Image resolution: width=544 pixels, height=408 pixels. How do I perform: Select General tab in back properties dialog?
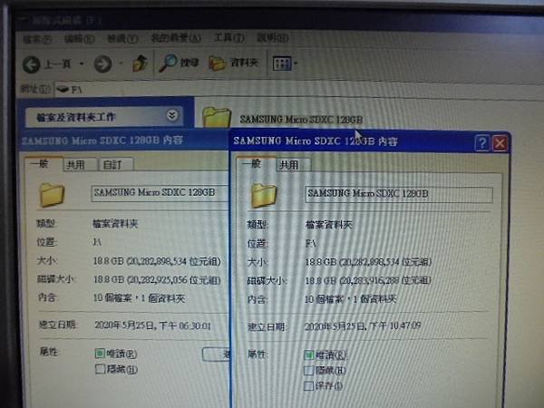[44, 164]
